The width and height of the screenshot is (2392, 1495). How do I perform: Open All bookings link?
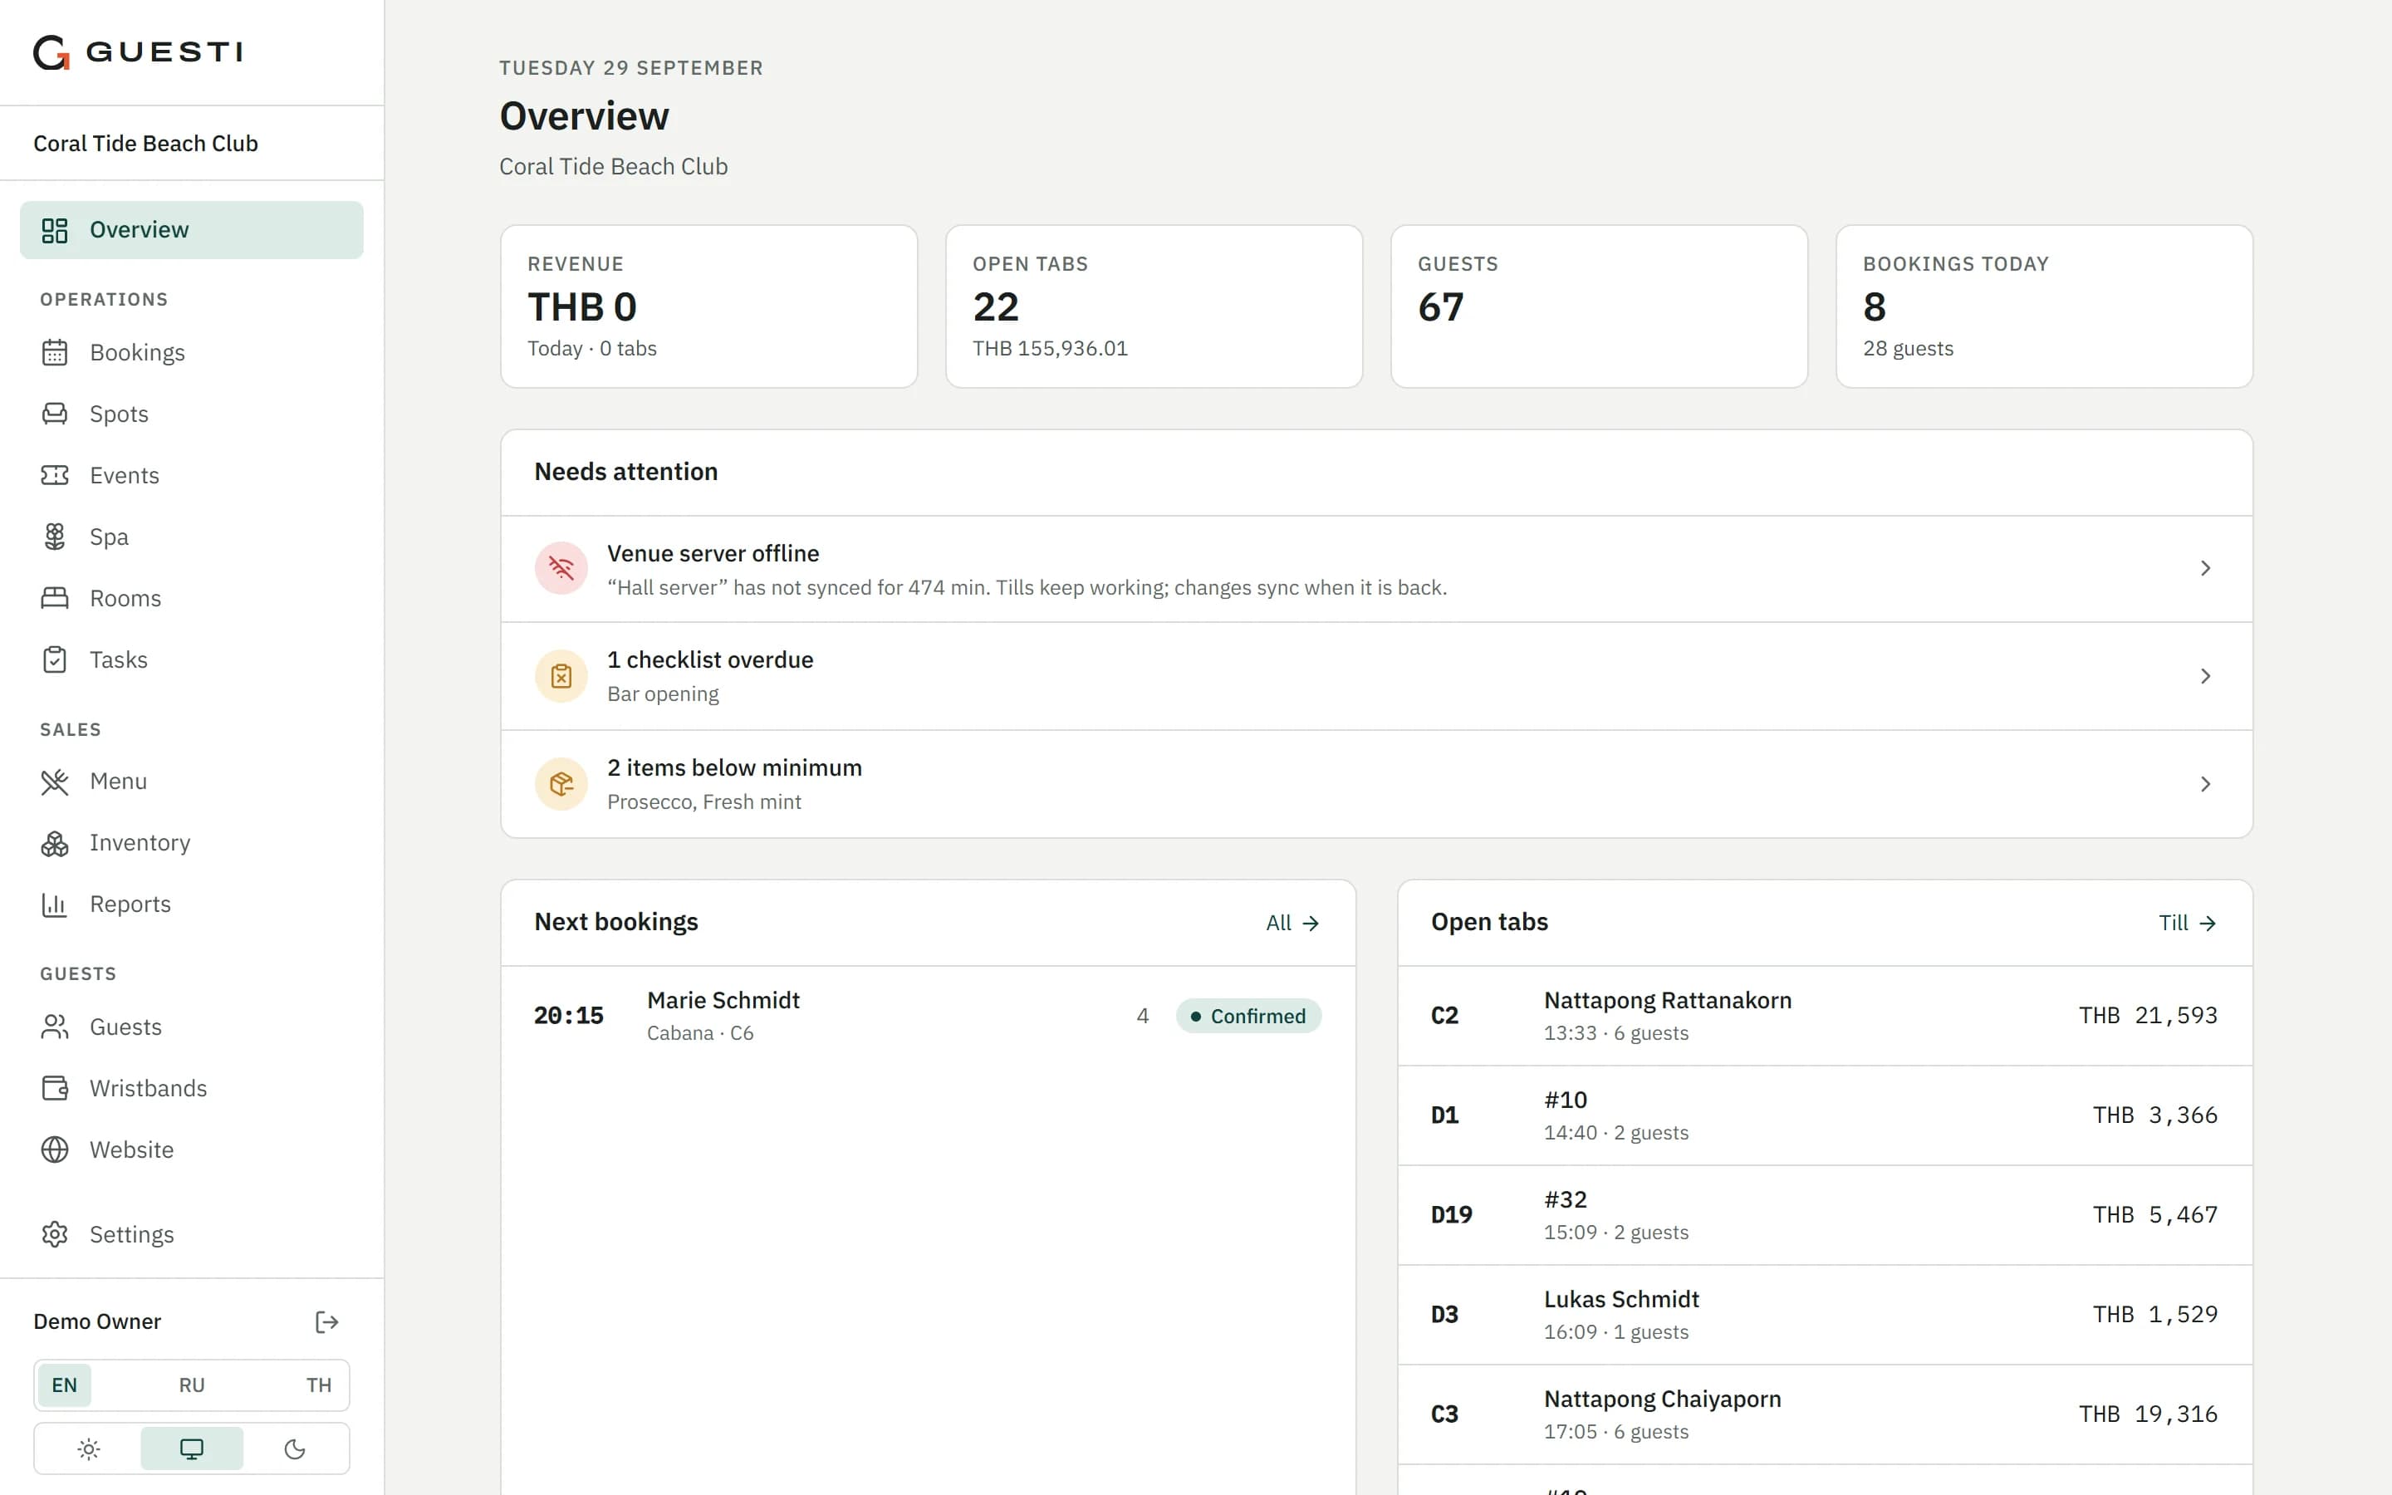click(x=1292, y=923)
